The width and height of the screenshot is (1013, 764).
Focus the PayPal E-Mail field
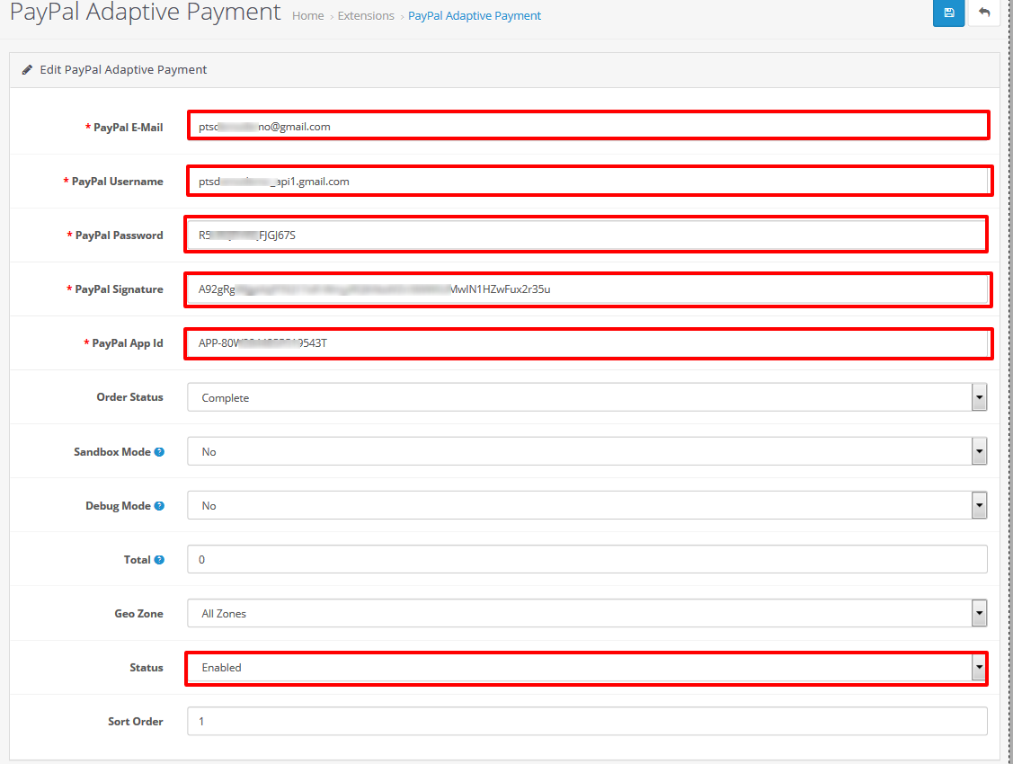tap(589, 126)
